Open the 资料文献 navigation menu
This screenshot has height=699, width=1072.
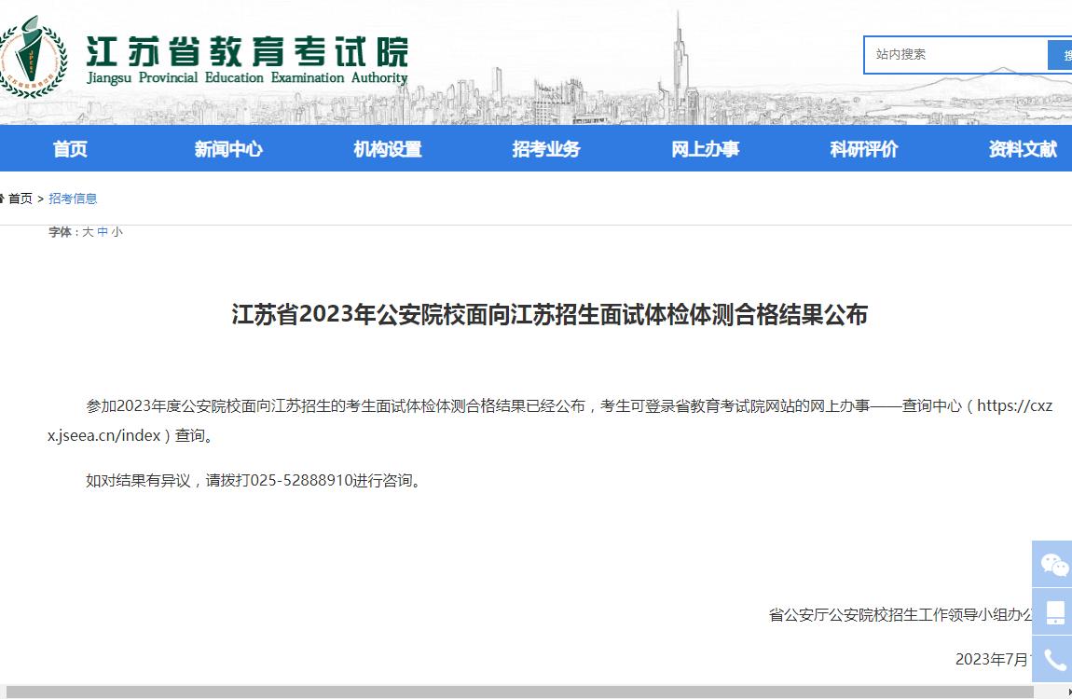pyautogui.click(x=1023, y=149)
